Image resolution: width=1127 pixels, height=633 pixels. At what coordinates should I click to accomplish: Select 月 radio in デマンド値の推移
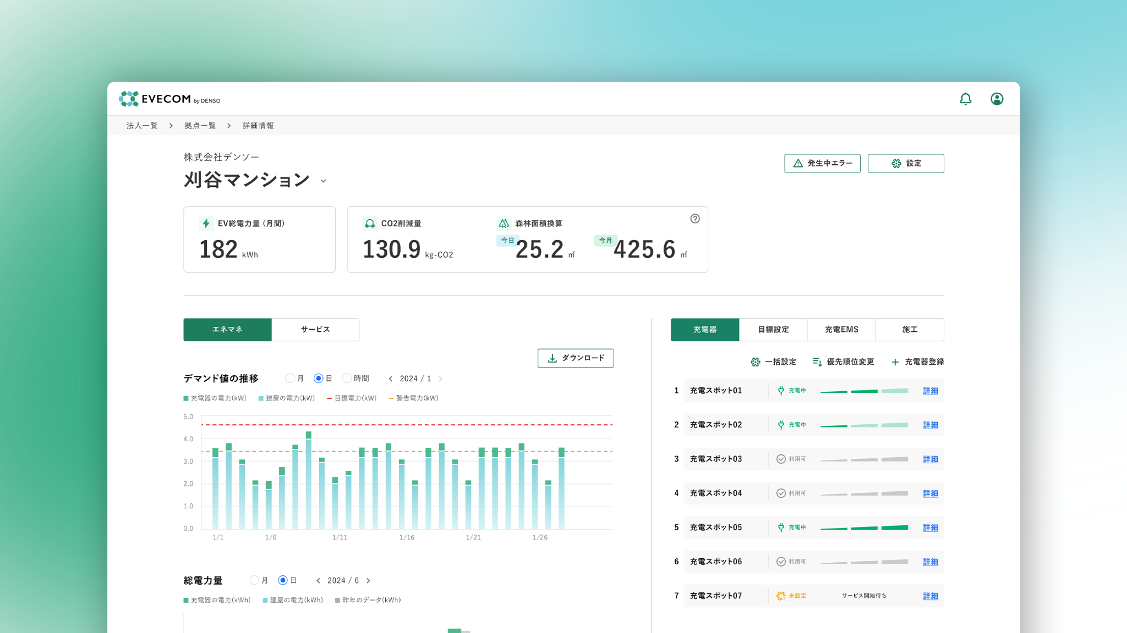tap(289, 379)
